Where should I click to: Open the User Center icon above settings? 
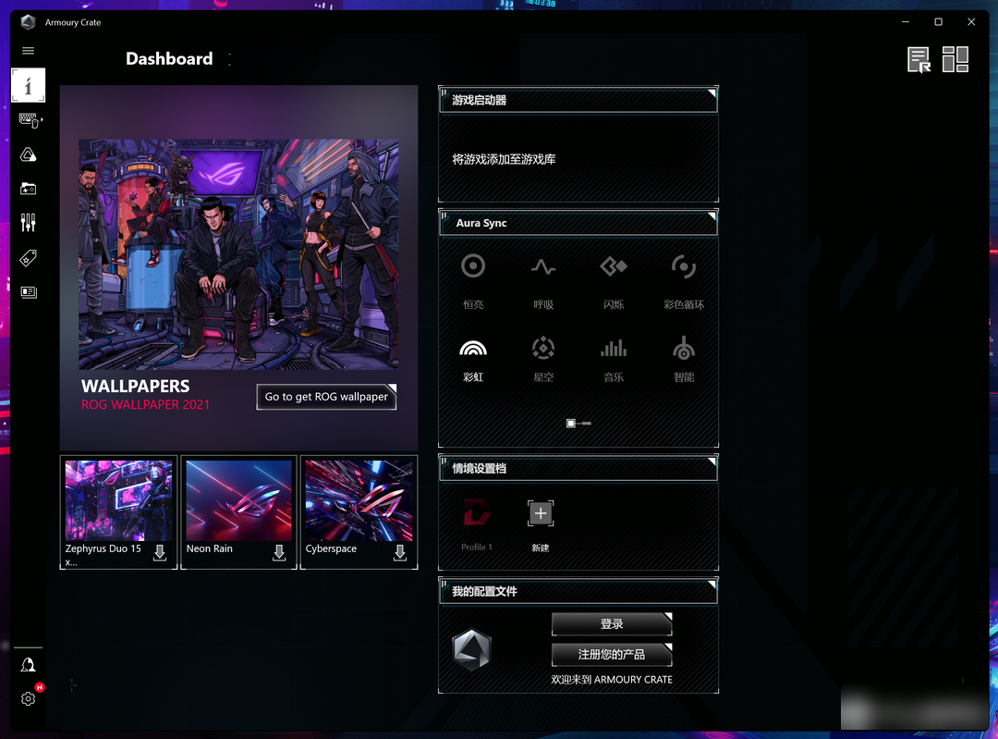click(28, 665)
